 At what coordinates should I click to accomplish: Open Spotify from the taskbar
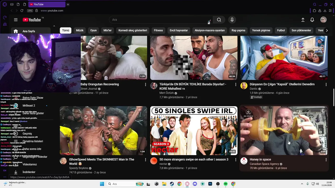[x=226, y=184]
